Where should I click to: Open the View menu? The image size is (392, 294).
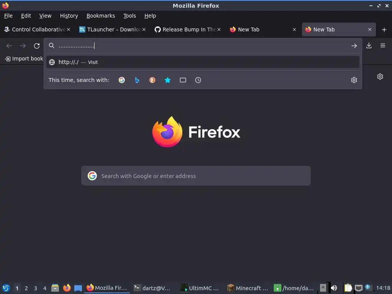point(45,16)
